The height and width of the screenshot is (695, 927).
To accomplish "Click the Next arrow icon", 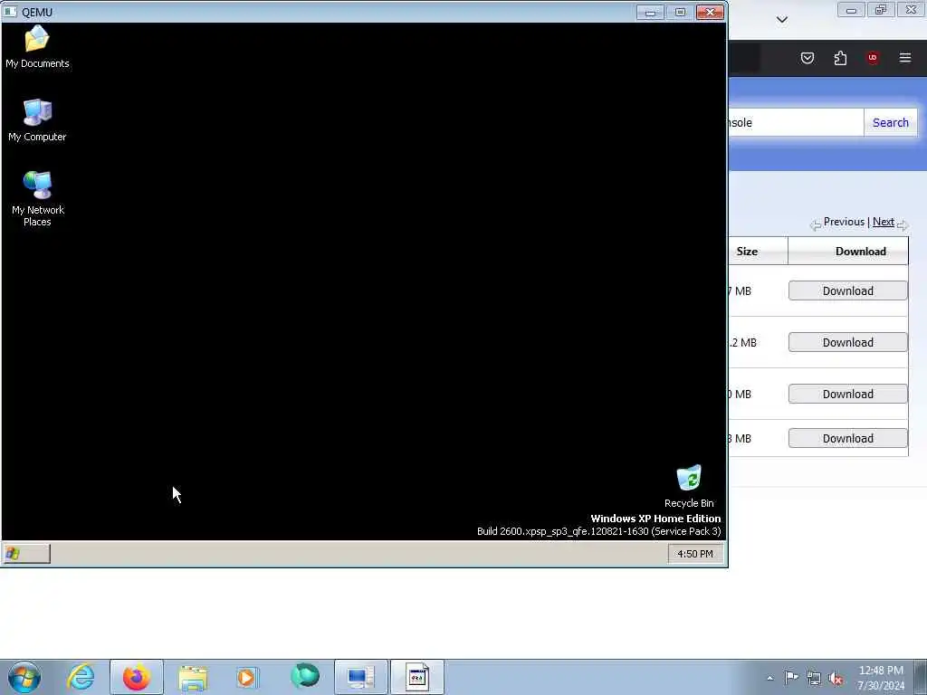I will [x=903, y=224].
